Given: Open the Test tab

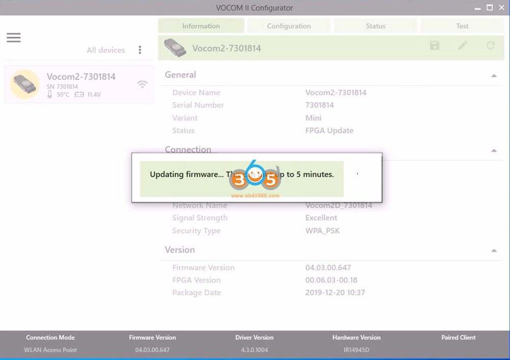Looking at the screenshot, I should (462, 25).
